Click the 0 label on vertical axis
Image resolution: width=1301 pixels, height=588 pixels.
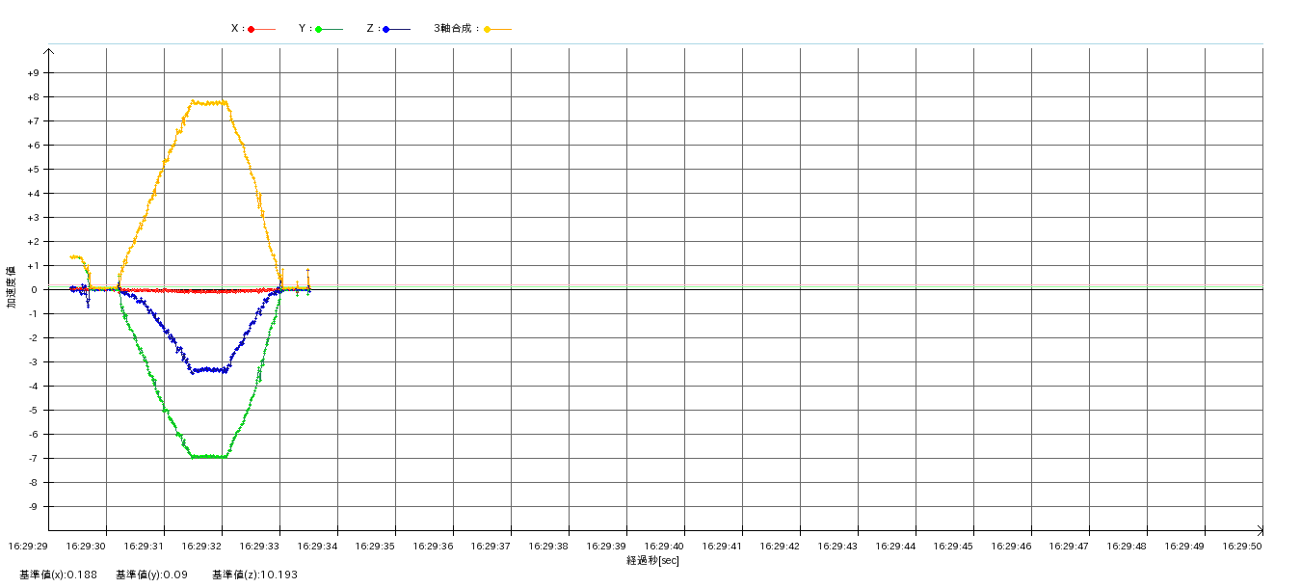click(33, 290)
